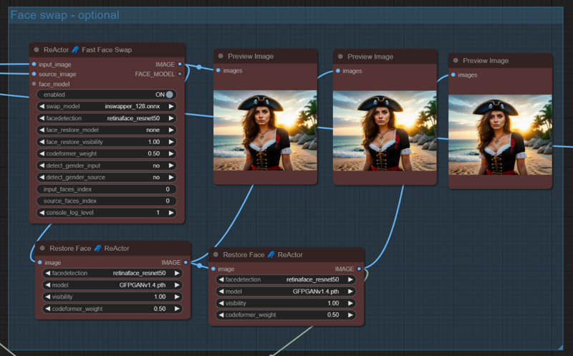Decrease Fast Face Swap codeformer_weight with left arrow
573x356 pixels.
tap(42, 153)
